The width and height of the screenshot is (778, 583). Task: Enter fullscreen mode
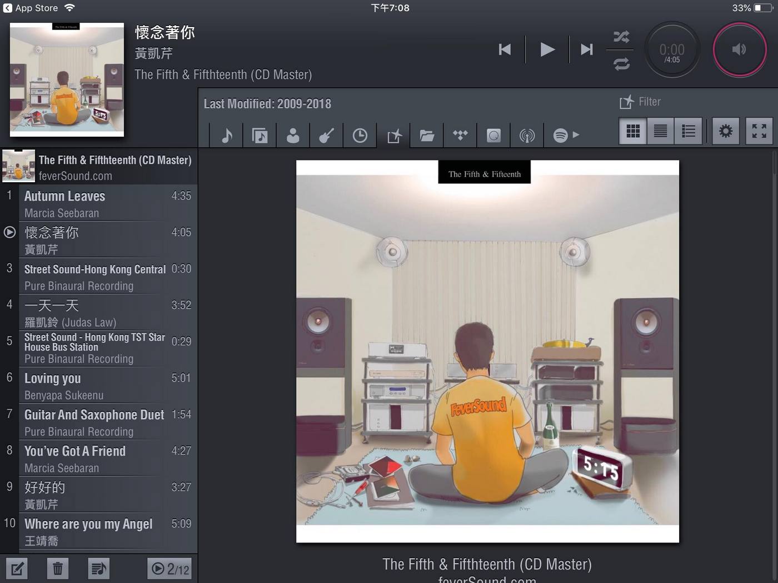pos(759,131)
